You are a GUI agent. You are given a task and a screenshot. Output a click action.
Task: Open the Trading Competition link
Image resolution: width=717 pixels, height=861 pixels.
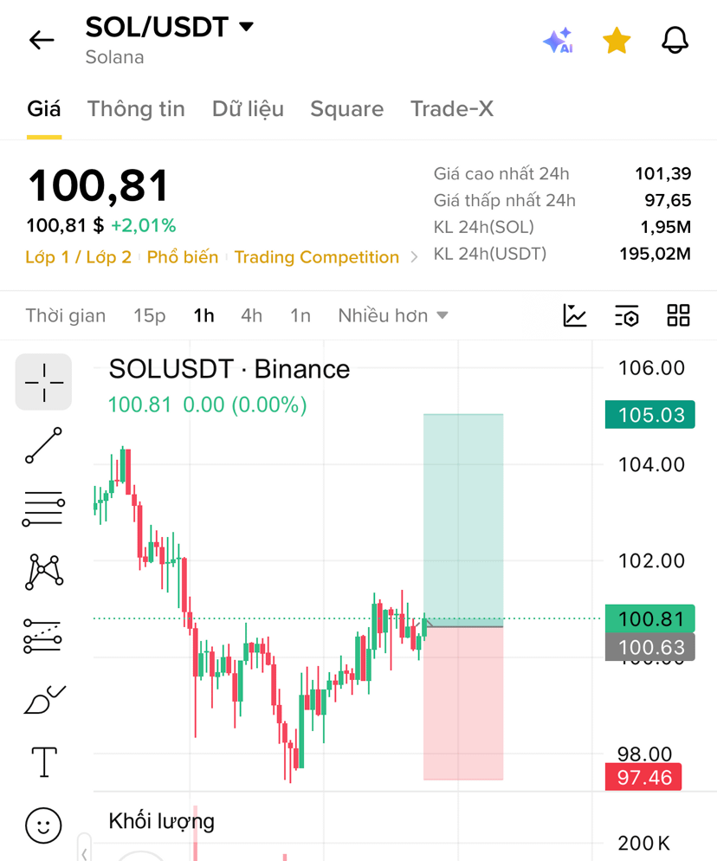pos(317,257)
